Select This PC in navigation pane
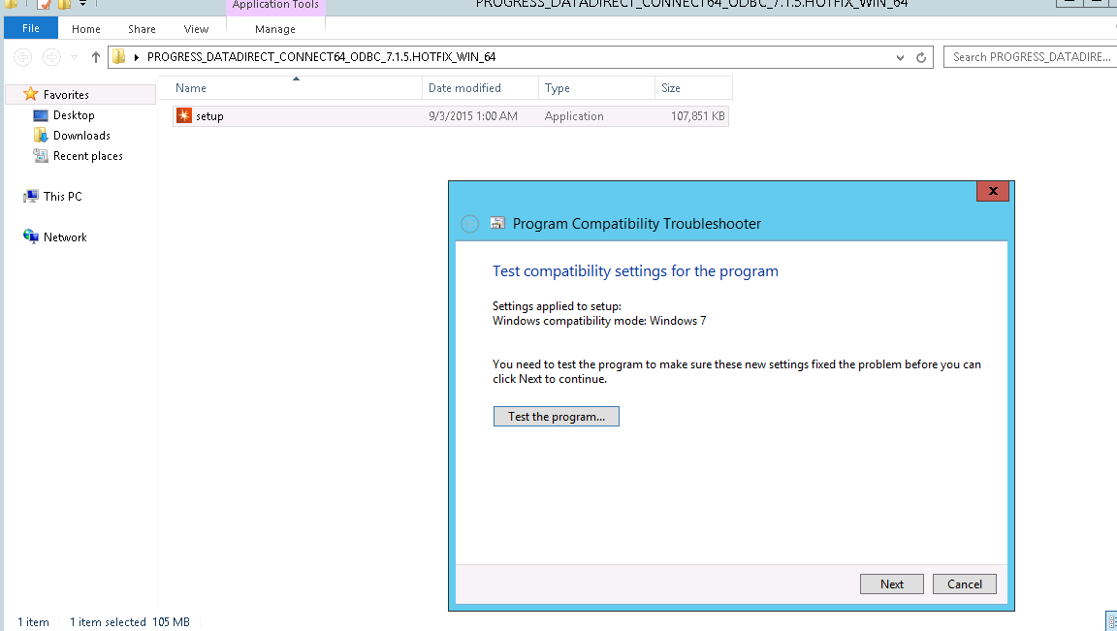Viewport: 1117px width, 631px height. [62, 197]
